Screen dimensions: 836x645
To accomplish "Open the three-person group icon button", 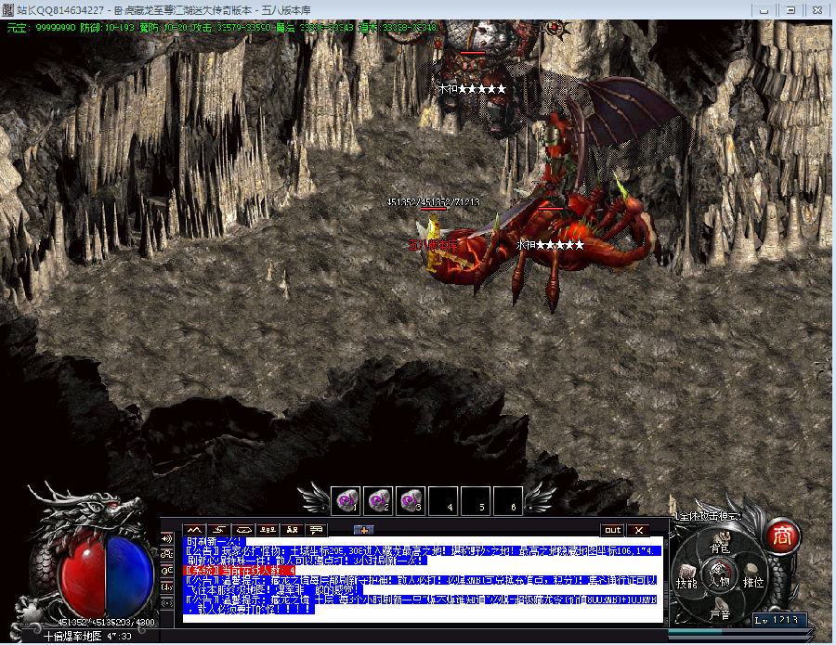I will click(x=268, y=530).
